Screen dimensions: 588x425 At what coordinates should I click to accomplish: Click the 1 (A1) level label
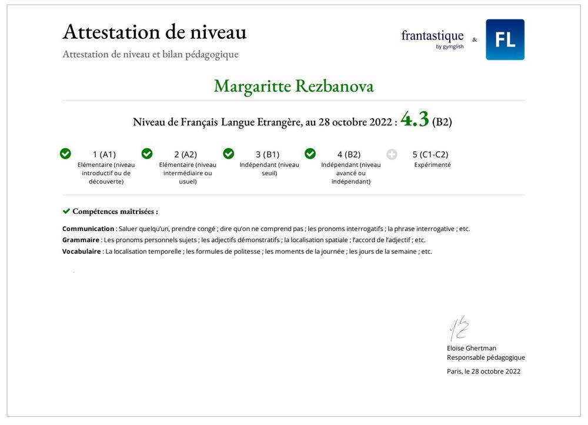pyautogui.click(x=104, y=155)
